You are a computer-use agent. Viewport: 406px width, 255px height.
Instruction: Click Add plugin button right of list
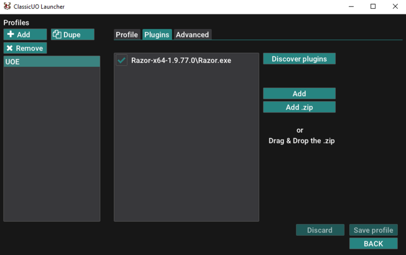pyautogui.click(x=299, y=93)
